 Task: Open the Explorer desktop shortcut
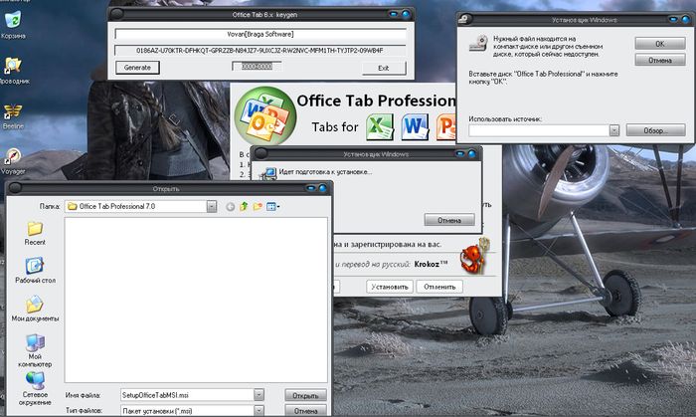click(x=13, y=71)
